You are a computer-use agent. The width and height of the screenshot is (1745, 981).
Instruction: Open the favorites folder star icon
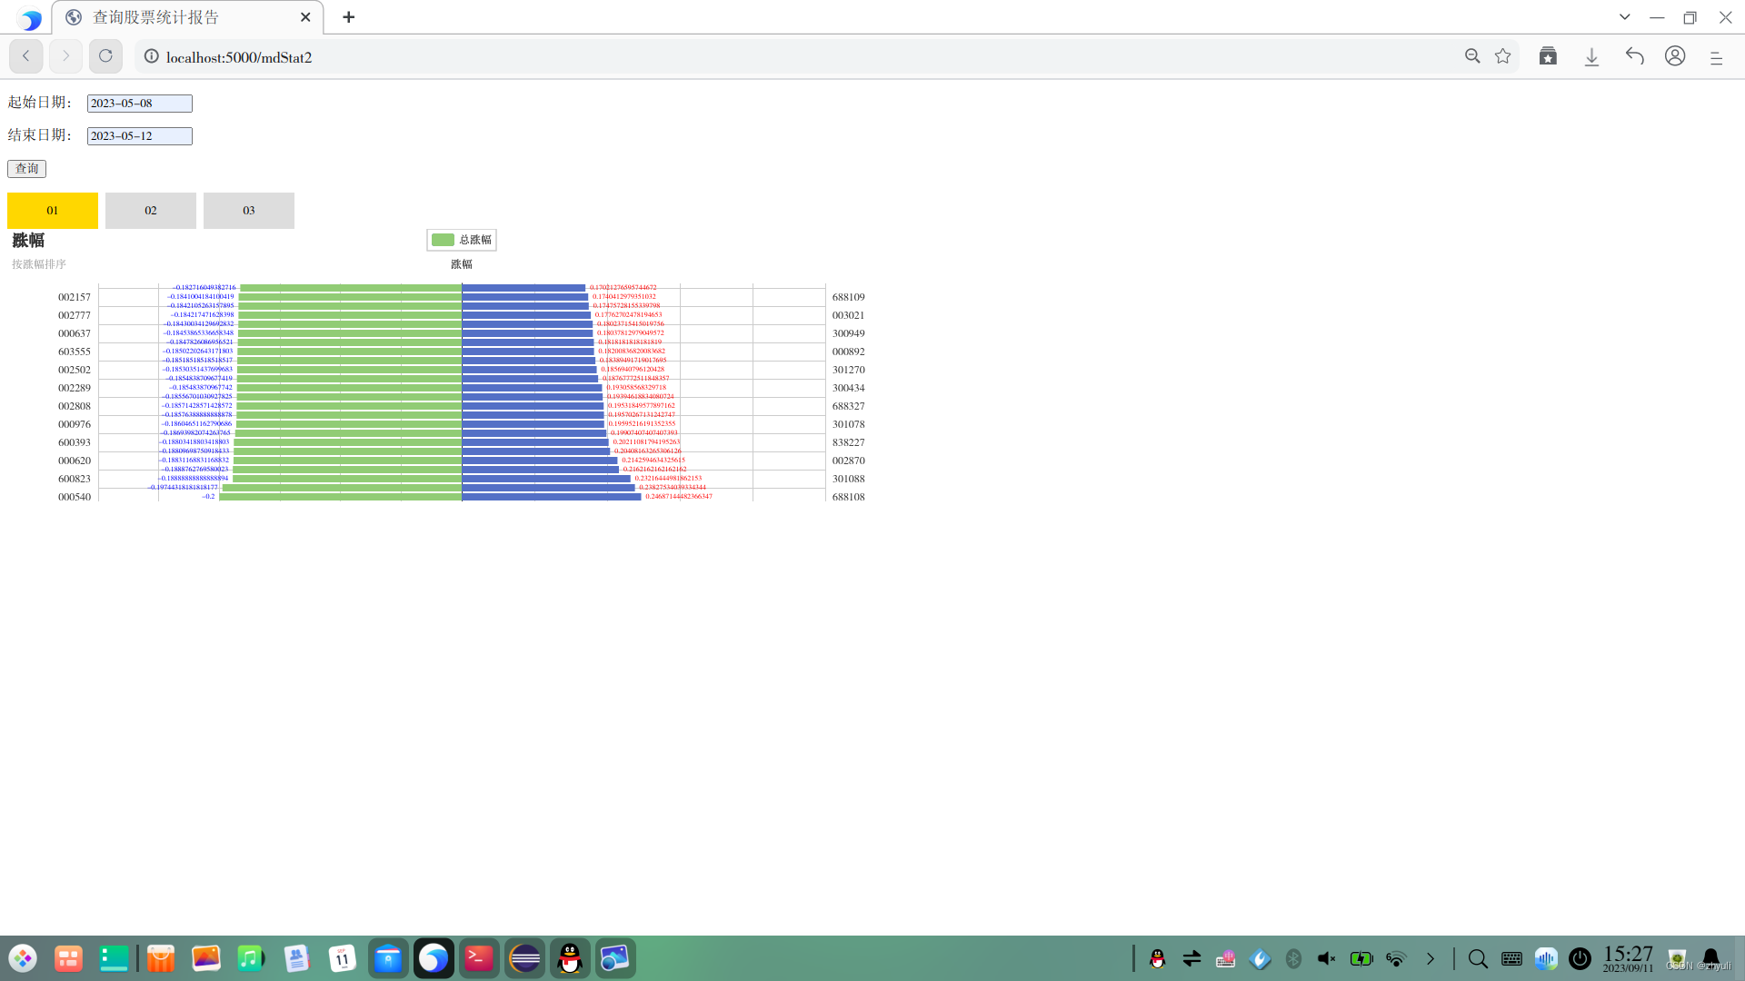point(1548,56)
